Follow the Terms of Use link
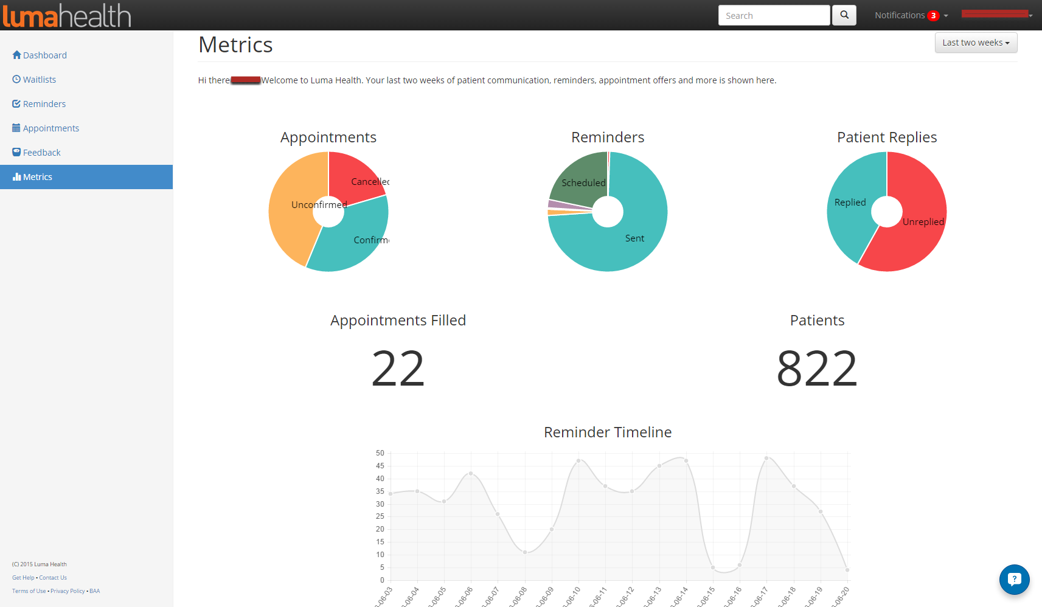 (x=29, y=591)
